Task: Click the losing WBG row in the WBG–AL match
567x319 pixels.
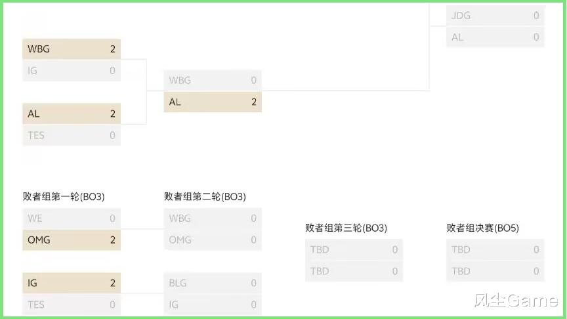Action: tap(213, 80)
